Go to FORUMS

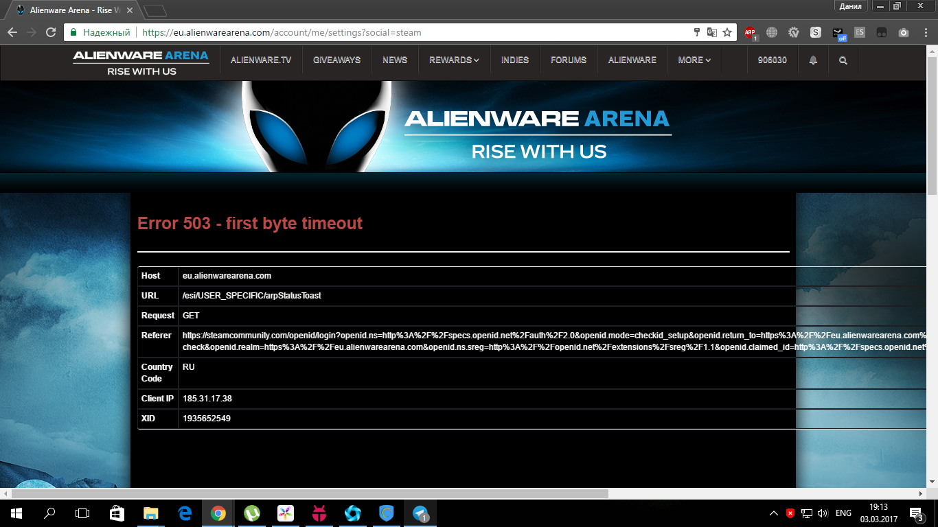pos(569,60)
